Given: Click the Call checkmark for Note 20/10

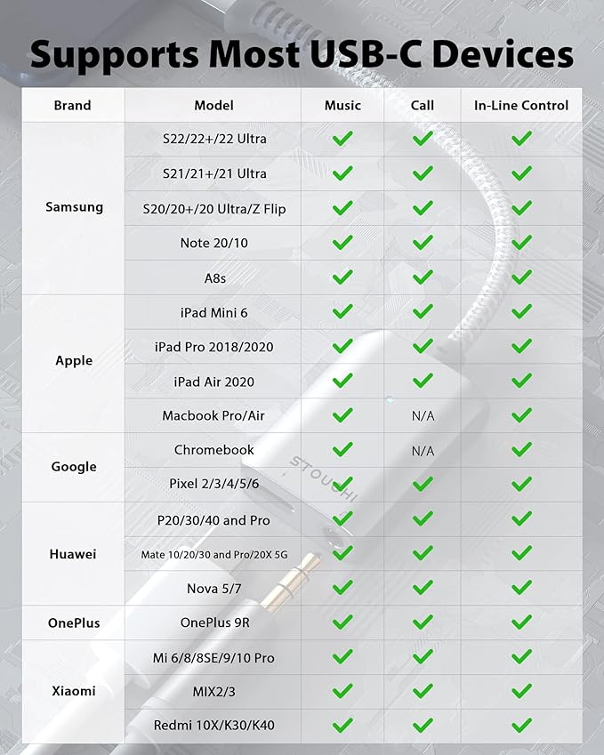Looking at the screenshot, I should [x=423, y=242].
